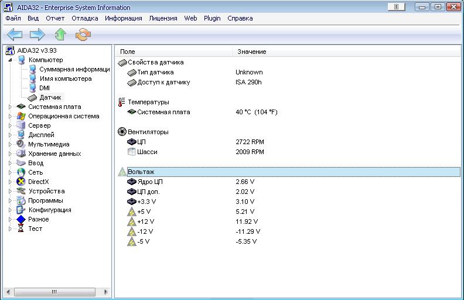The height and width of the screenshot is (300, 464).
Task: Expand the Системная плата tree node
Action: [10, 107]
